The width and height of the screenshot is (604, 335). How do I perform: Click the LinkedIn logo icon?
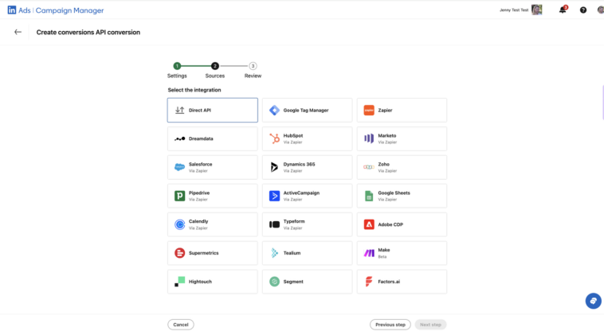click(x=12, y=10)
